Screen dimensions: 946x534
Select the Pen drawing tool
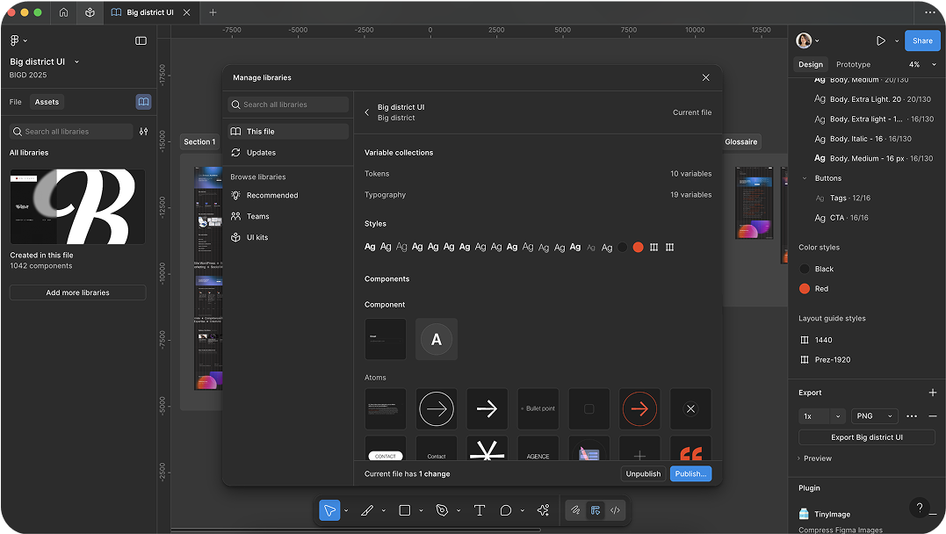[367, 510]
